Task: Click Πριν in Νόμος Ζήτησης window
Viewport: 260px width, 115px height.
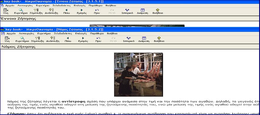Action: (x=98, y=40)
